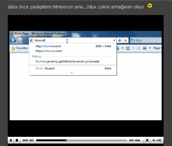This screenshot has height=146, width=172.
Task: Click the Read Mail icon in the toolbar
Action: [138, 48]
